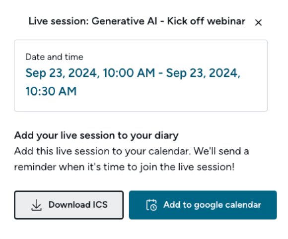Screen dimensions: 288x239
Task: Click the 'Add this live session to your calendar' sentence
Action: (102, 151)
